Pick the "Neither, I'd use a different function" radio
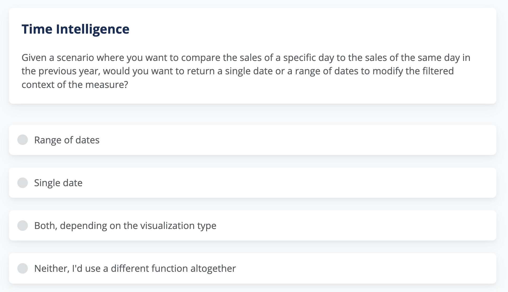The height and width of the screenshot is (292, 508). [x=23, y=268]
